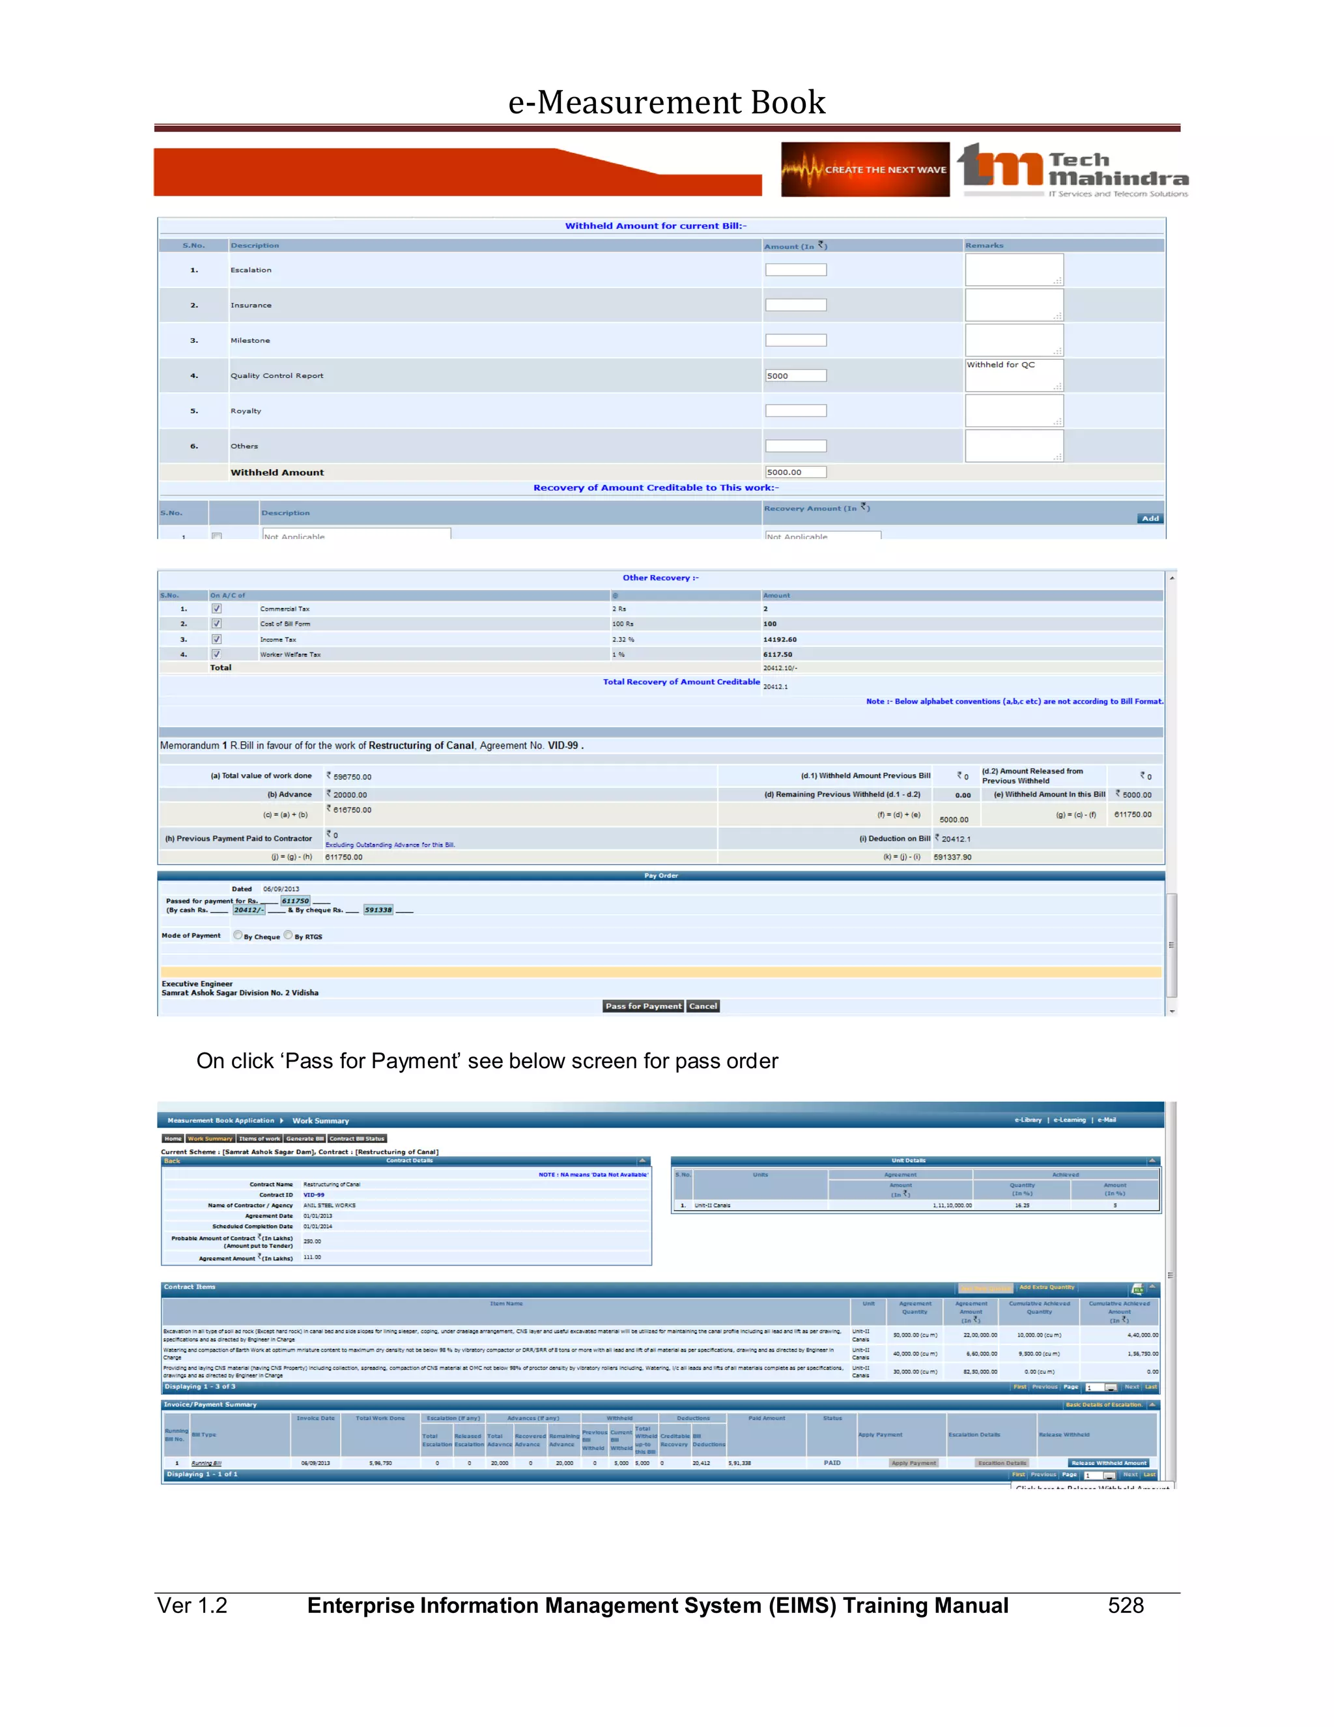Click the Release Withheld Amount button

(1109, 1463)
